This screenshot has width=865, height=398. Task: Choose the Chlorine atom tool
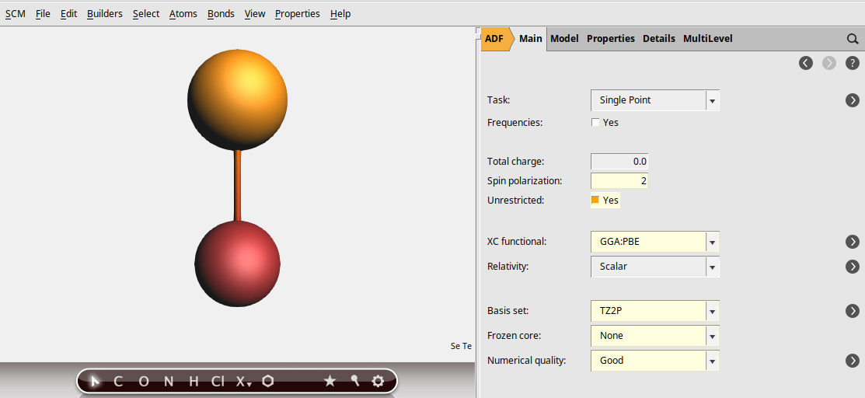(x=218, y=381)
